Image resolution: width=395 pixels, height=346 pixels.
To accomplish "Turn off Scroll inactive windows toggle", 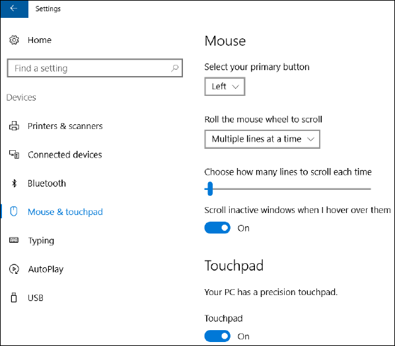I will (x=217, y=228).
